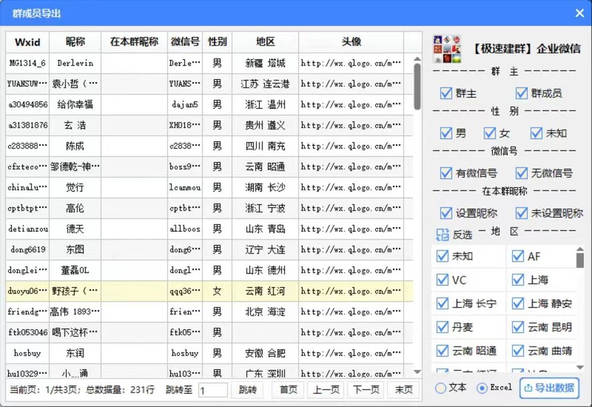Toggle the 上海 静安 region checkbox
This screenshot has height=407, width=592.
click(518, 303)
